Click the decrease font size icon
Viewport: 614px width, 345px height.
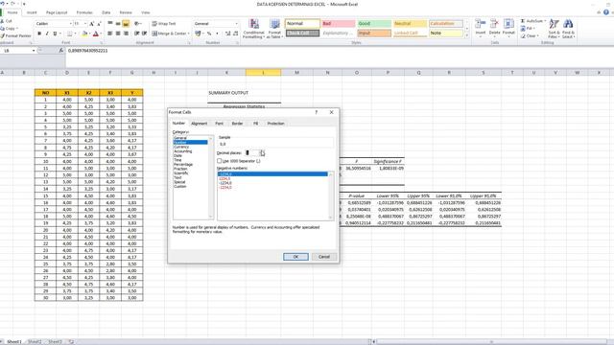99,24
